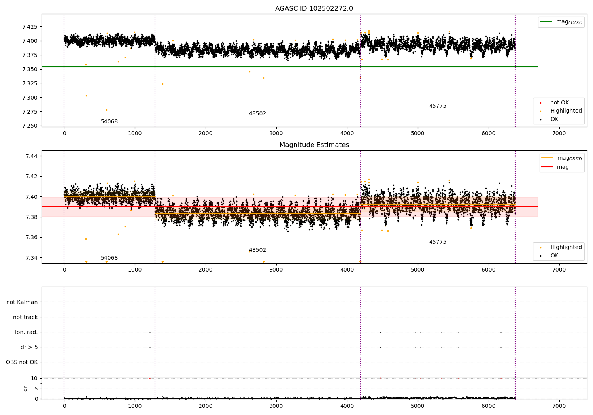Click the 7.325 y-axis tick label
The height and width of the screenshot is (415, 593).
pos(30,84)
